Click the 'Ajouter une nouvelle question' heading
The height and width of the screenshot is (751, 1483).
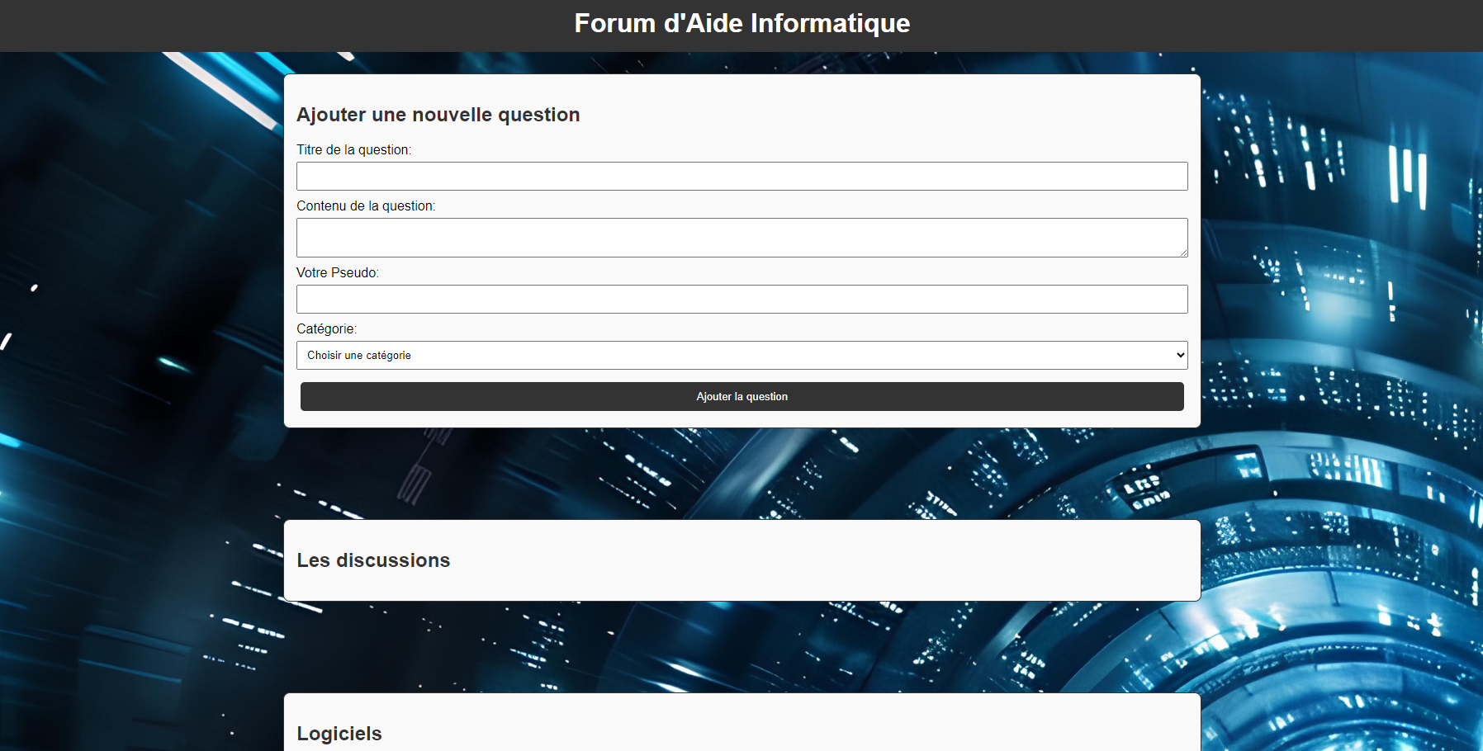438,115
